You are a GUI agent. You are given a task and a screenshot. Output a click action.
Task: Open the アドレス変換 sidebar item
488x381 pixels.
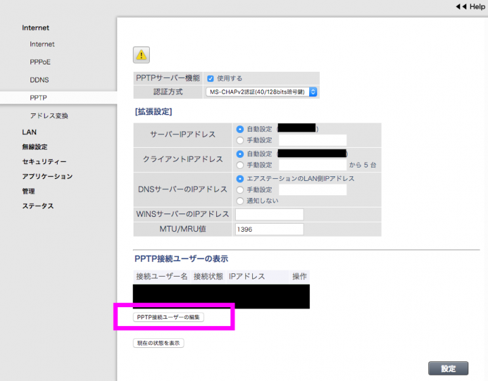tap(49, 116)
